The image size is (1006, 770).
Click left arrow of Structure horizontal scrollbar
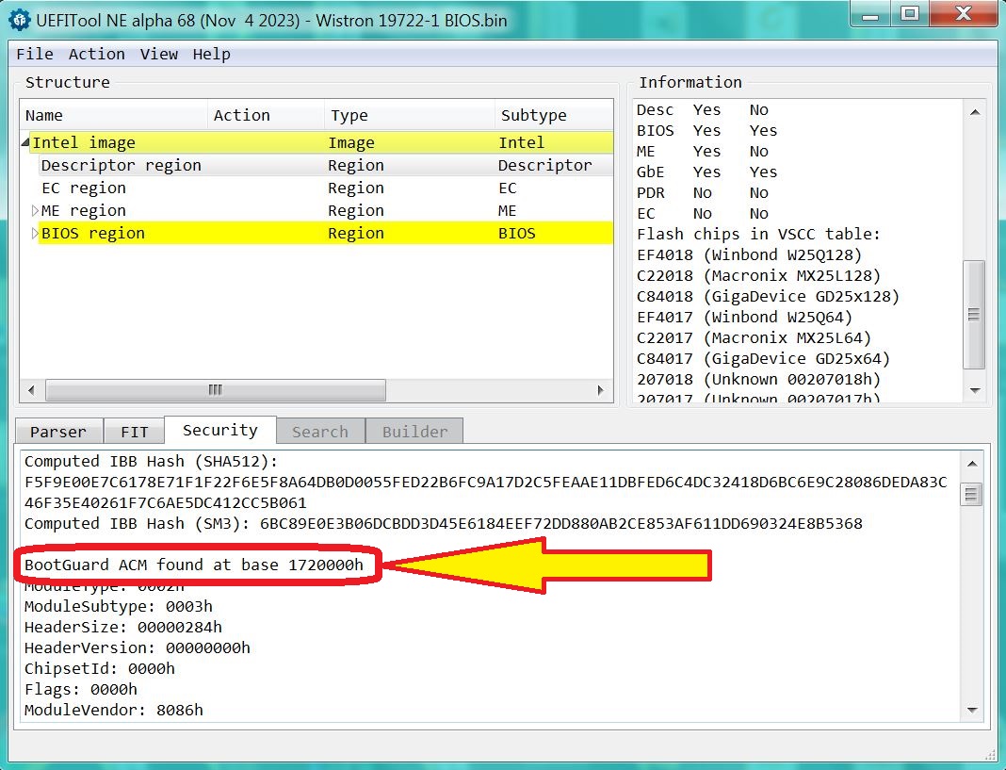tap(31, 390)
